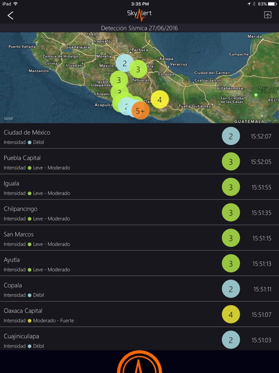Tap the 15:51:11 timestamp
This screenshot has height=373, width=279.
pyautogui.click(x=263, y=289)
